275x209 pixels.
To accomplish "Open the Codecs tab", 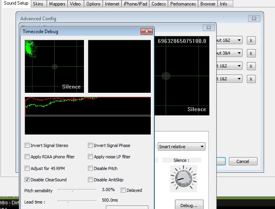I will pyautogui.click(x=159, y=4).
